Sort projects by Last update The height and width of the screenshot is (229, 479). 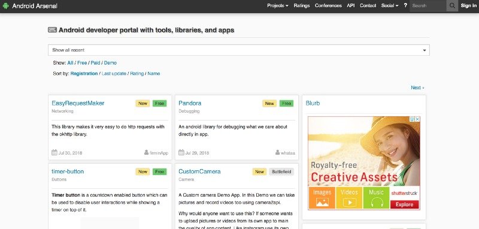point(114,73)
